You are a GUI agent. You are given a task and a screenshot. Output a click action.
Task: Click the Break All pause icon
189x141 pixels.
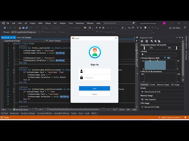point(97,28)
